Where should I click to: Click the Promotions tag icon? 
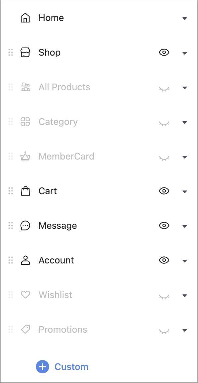25,329
